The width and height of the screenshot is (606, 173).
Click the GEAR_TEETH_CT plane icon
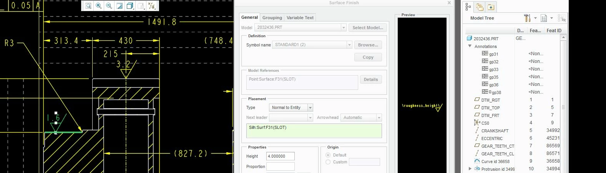pyautogui.click(x=477, y=146)
